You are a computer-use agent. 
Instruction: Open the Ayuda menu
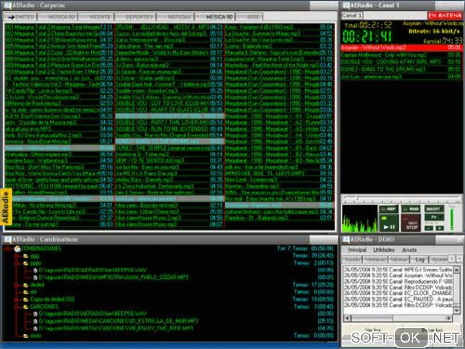[x=409, y=250]
